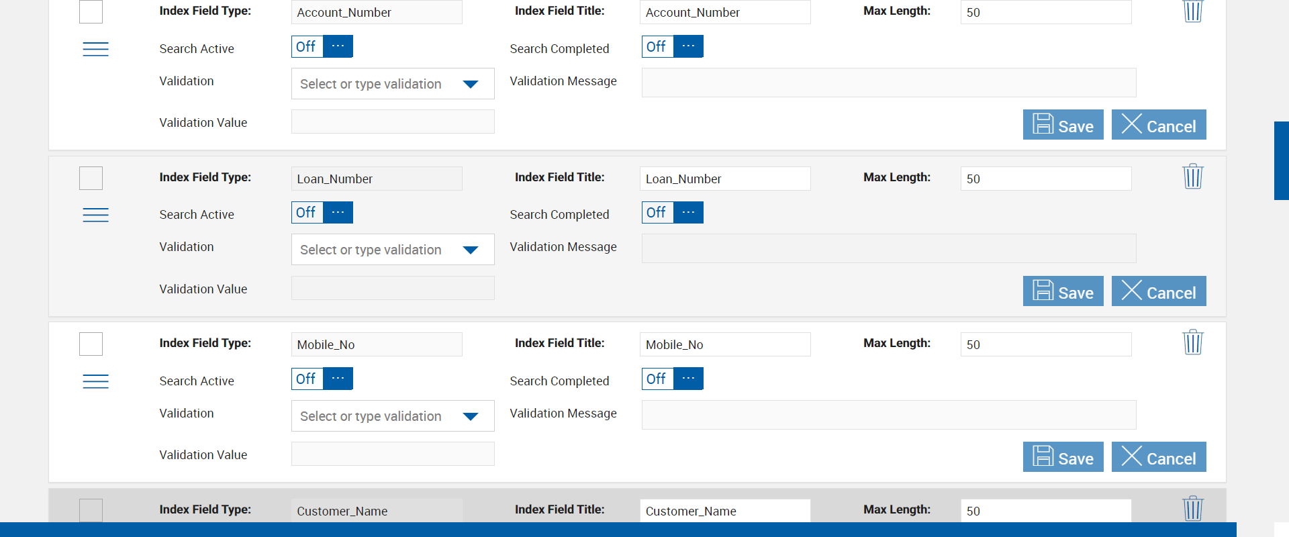
Task: Click Validation Message box for Loan_Number
Action: point(888,248)
